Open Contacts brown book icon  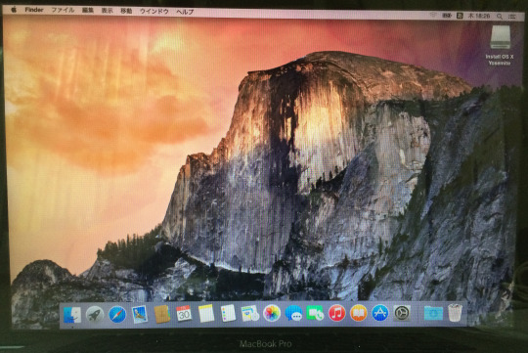point(162,314)
